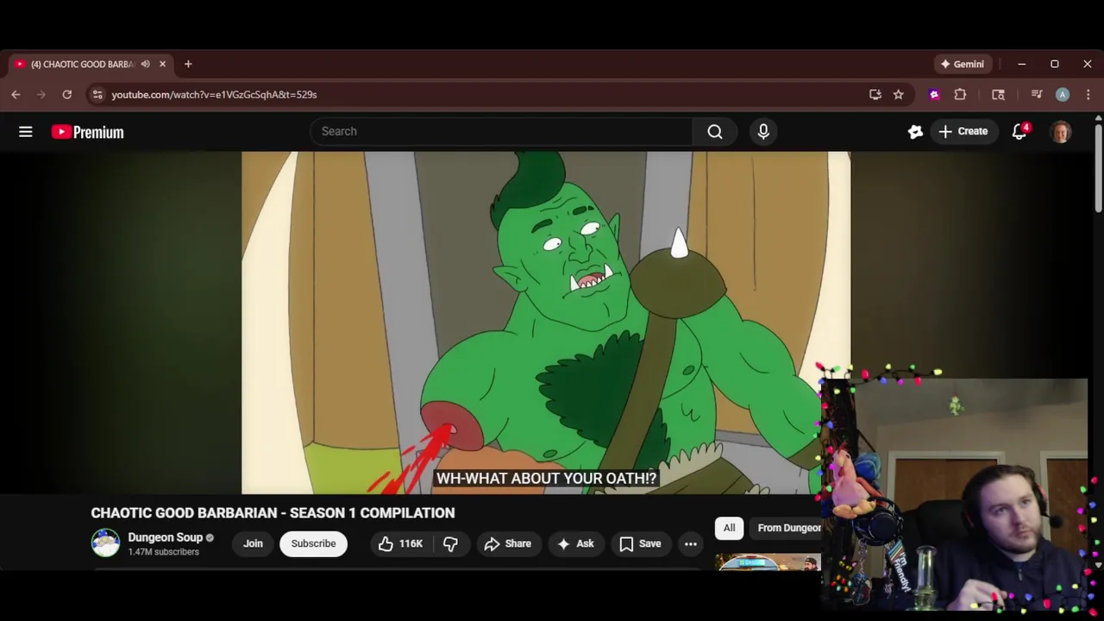
Task: Click the video player to pause
Action: [x=546, y=323]
